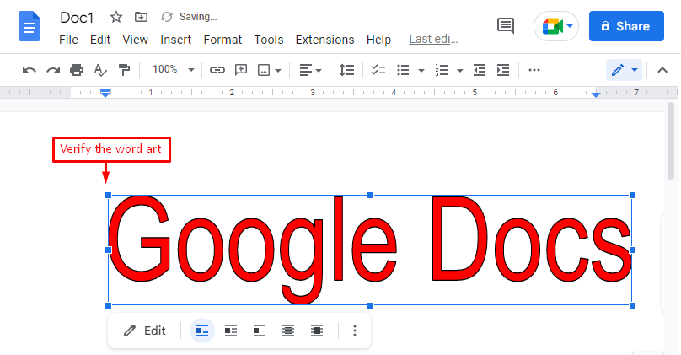Screen dimensions: 681x355
Task: Insert a bulleted list
Action: 403,70
